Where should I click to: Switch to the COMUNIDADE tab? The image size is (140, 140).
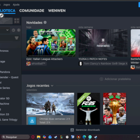click(32, 10)
